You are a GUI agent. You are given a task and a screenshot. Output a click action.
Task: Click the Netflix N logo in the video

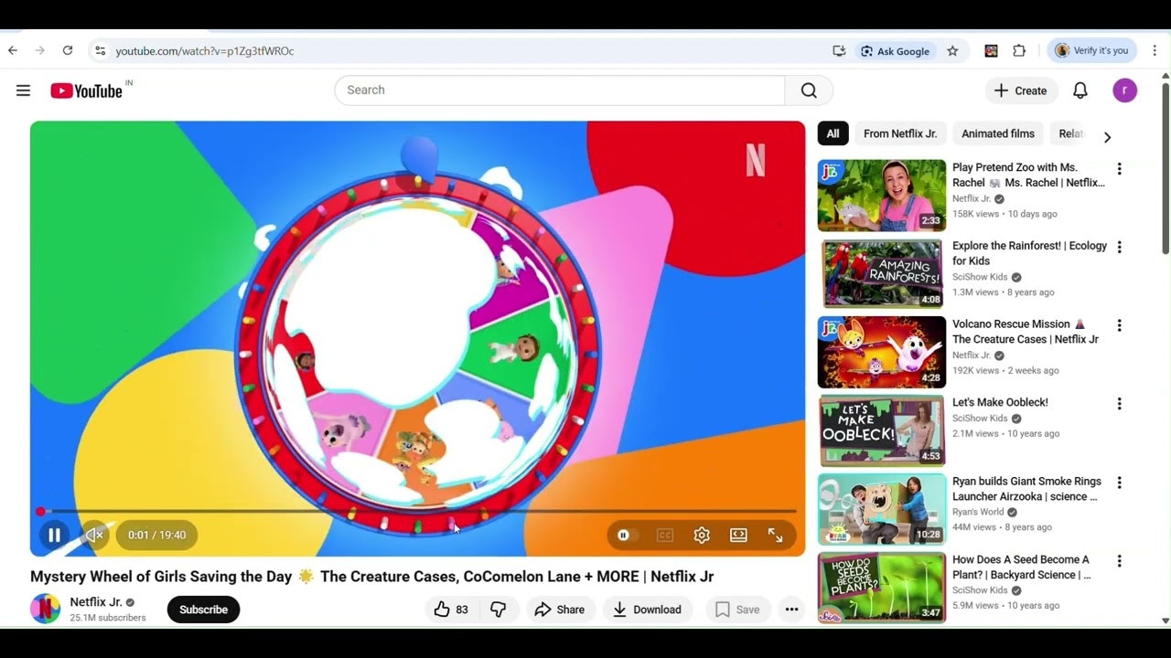coord(755,160)
